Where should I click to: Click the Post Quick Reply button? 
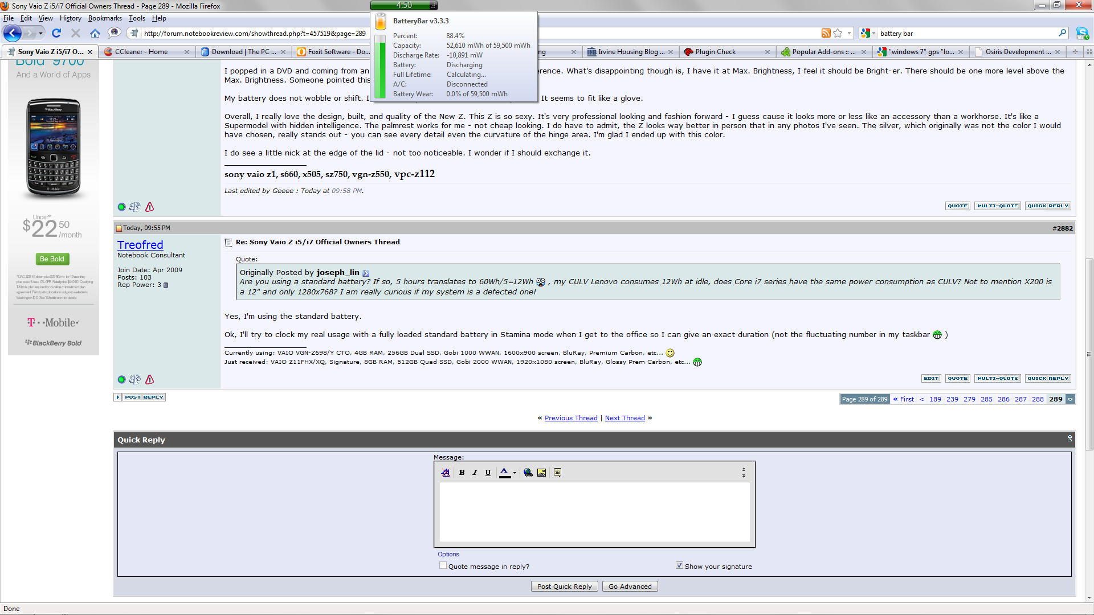pyautogui.click(x=564, y=587)
